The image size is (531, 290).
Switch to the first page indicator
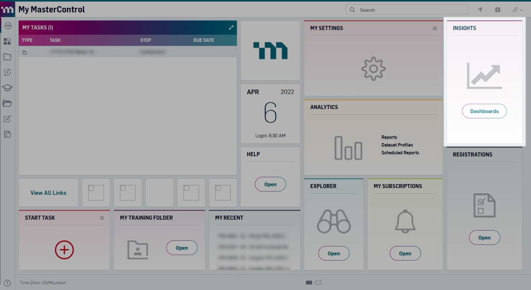[309, 283]
